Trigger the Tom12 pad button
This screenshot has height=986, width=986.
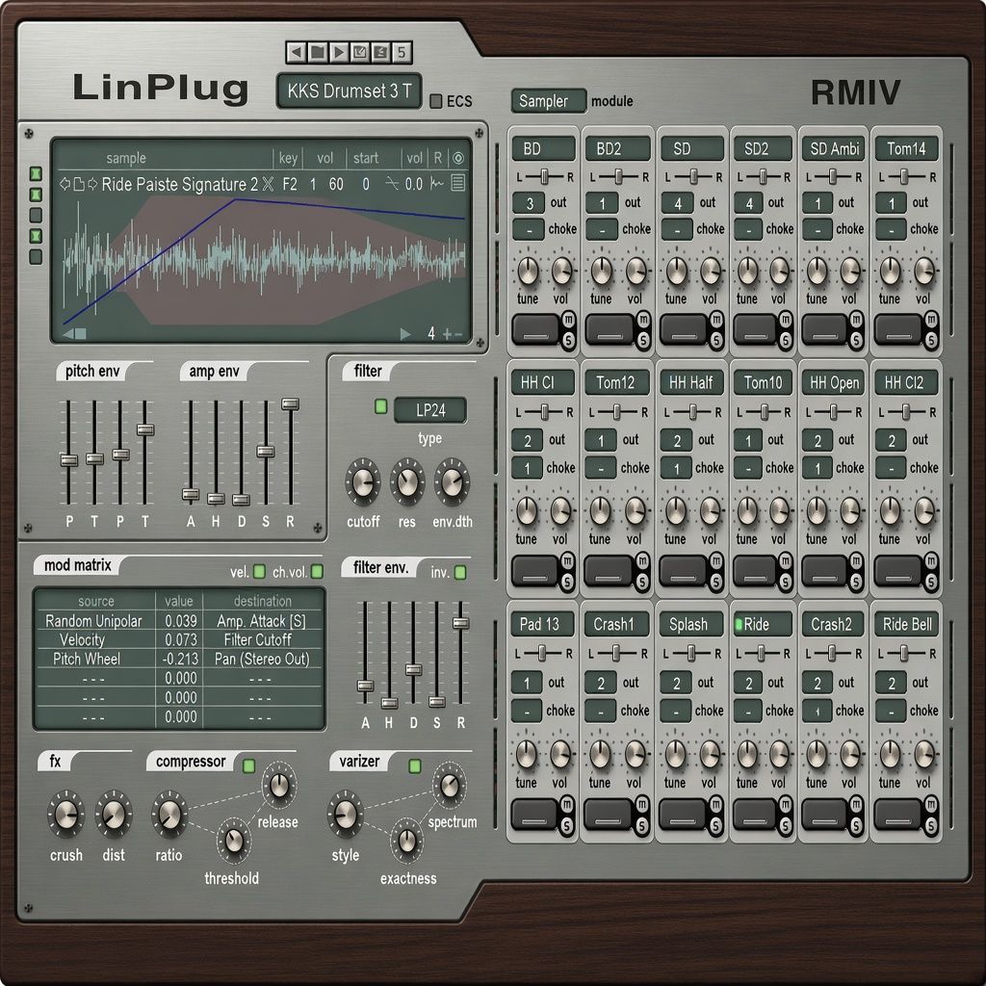click(x=609, y=570)
